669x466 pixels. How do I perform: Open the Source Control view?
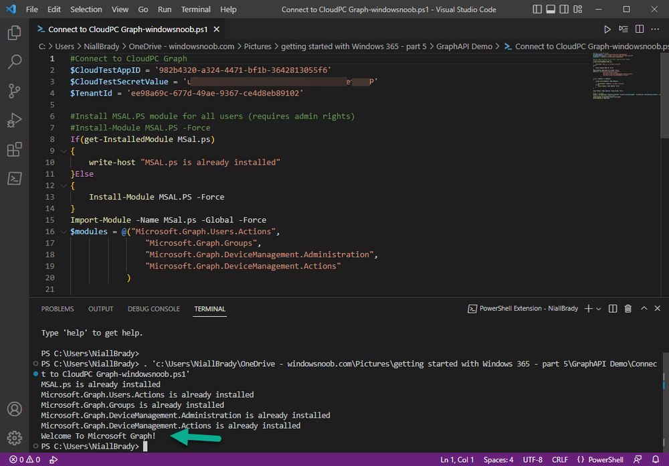[15, 90]
